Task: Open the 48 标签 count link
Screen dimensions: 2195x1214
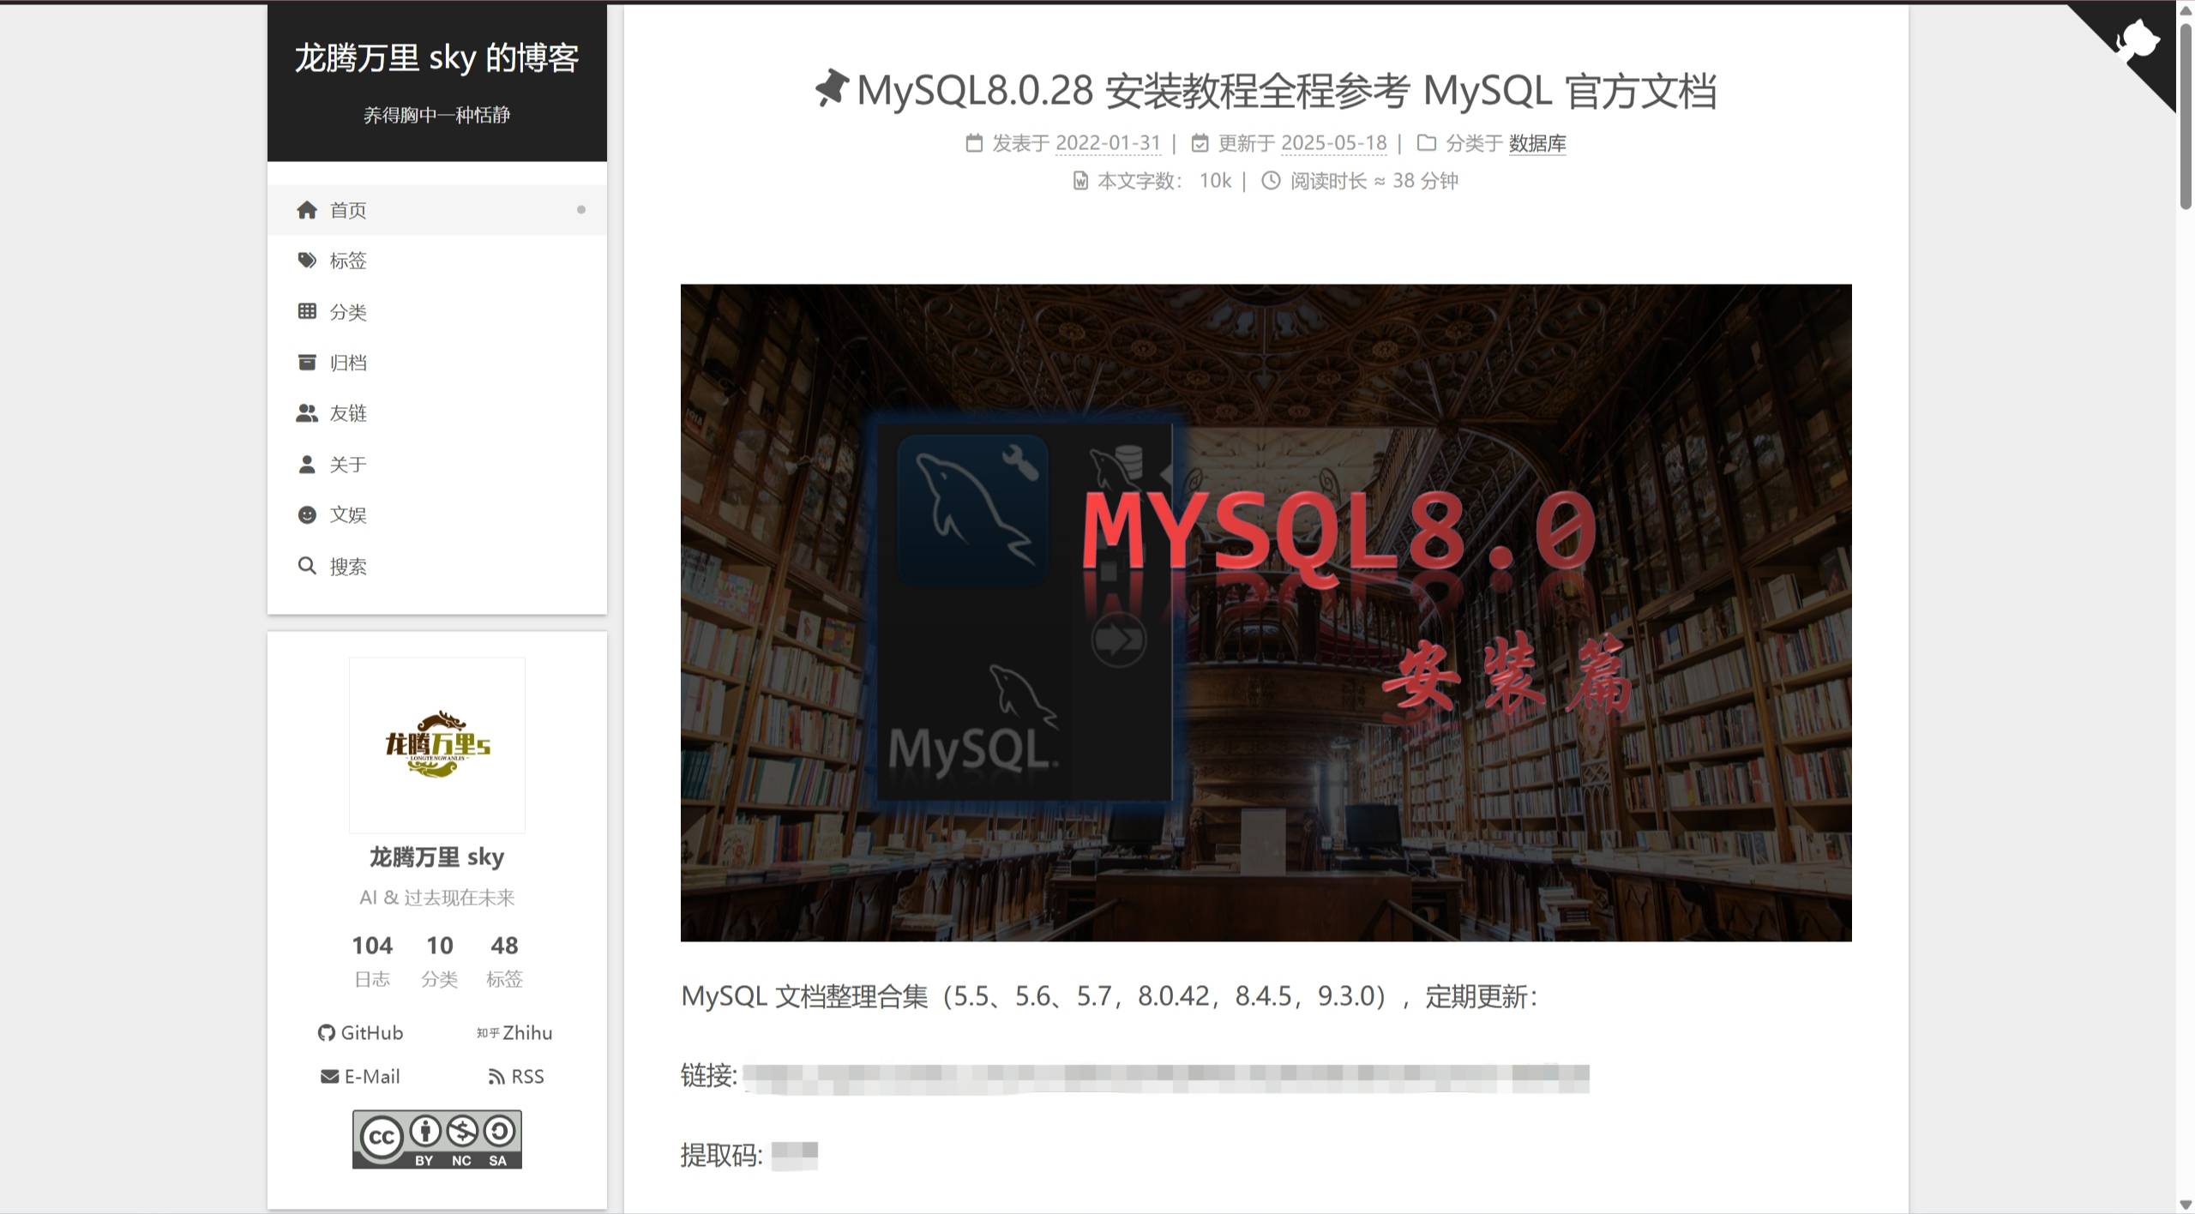Action: (504, 961)
